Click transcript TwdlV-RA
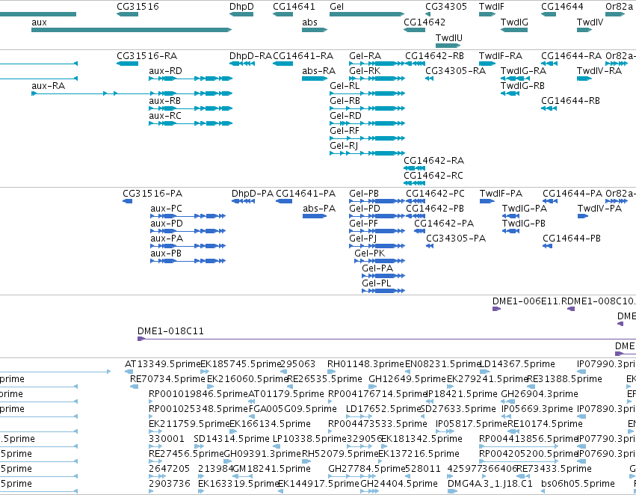 coord(599,71)
